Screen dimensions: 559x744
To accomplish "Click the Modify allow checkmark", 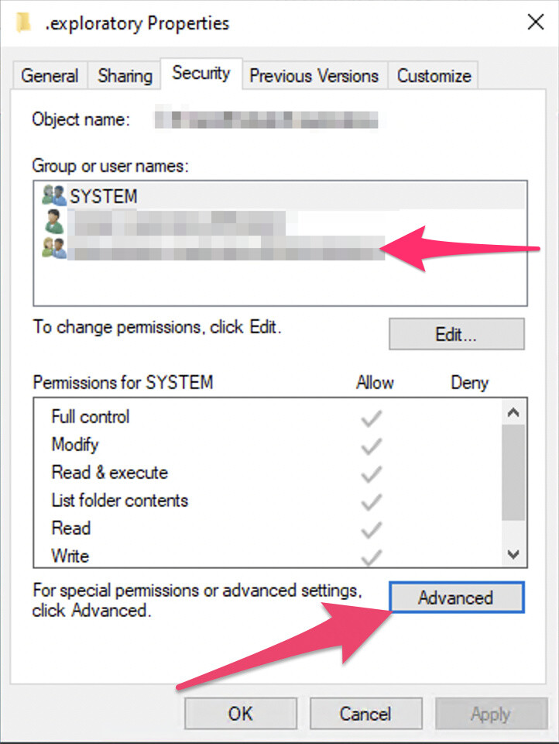I will pos(371,446).
